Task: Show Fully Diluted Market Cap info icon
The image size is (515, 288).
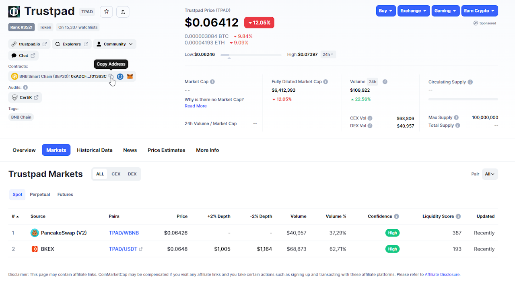Action: [x=325, y=82]
